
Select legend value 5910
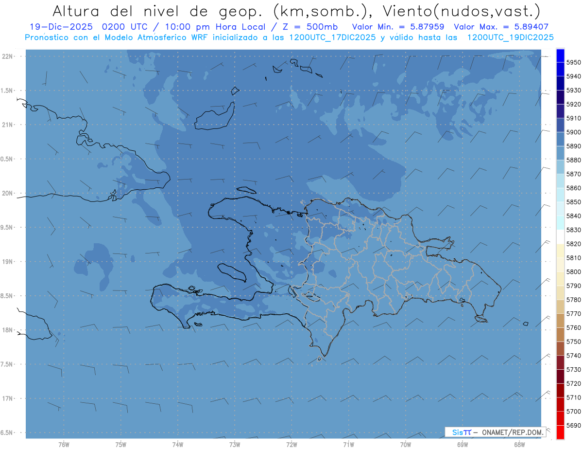574,118
